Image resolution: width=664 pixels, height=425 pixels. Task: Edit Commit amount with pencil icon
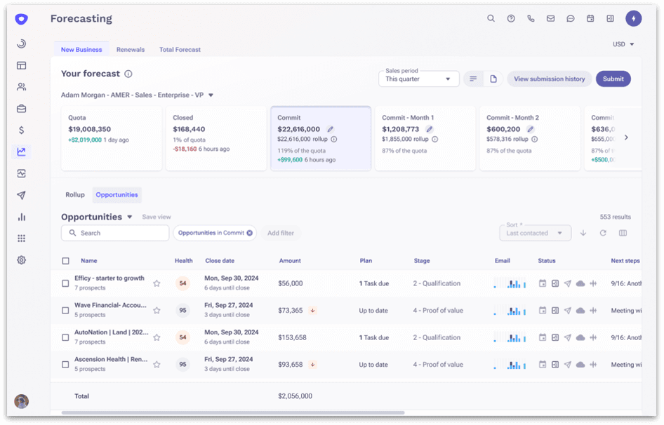pos(330,129)
